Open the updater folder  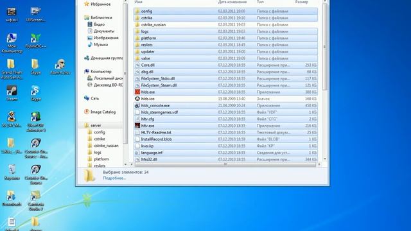pyautogui.click(x=225, y=51)
